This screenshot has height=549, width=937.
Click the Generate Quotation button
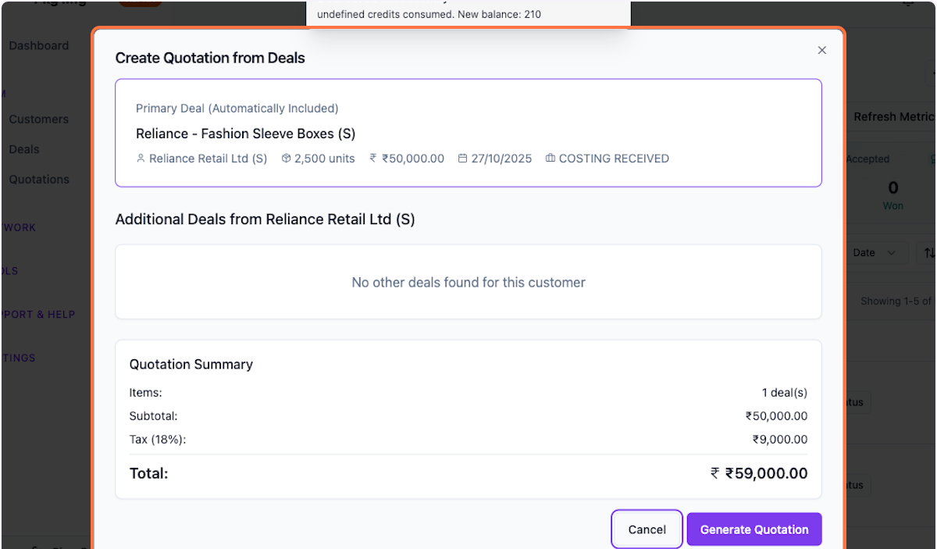(x=754, y=529)
